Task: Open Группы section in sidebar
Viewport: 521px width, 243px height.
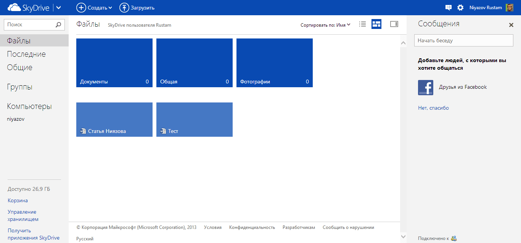Action: click(x=19, y=87)
